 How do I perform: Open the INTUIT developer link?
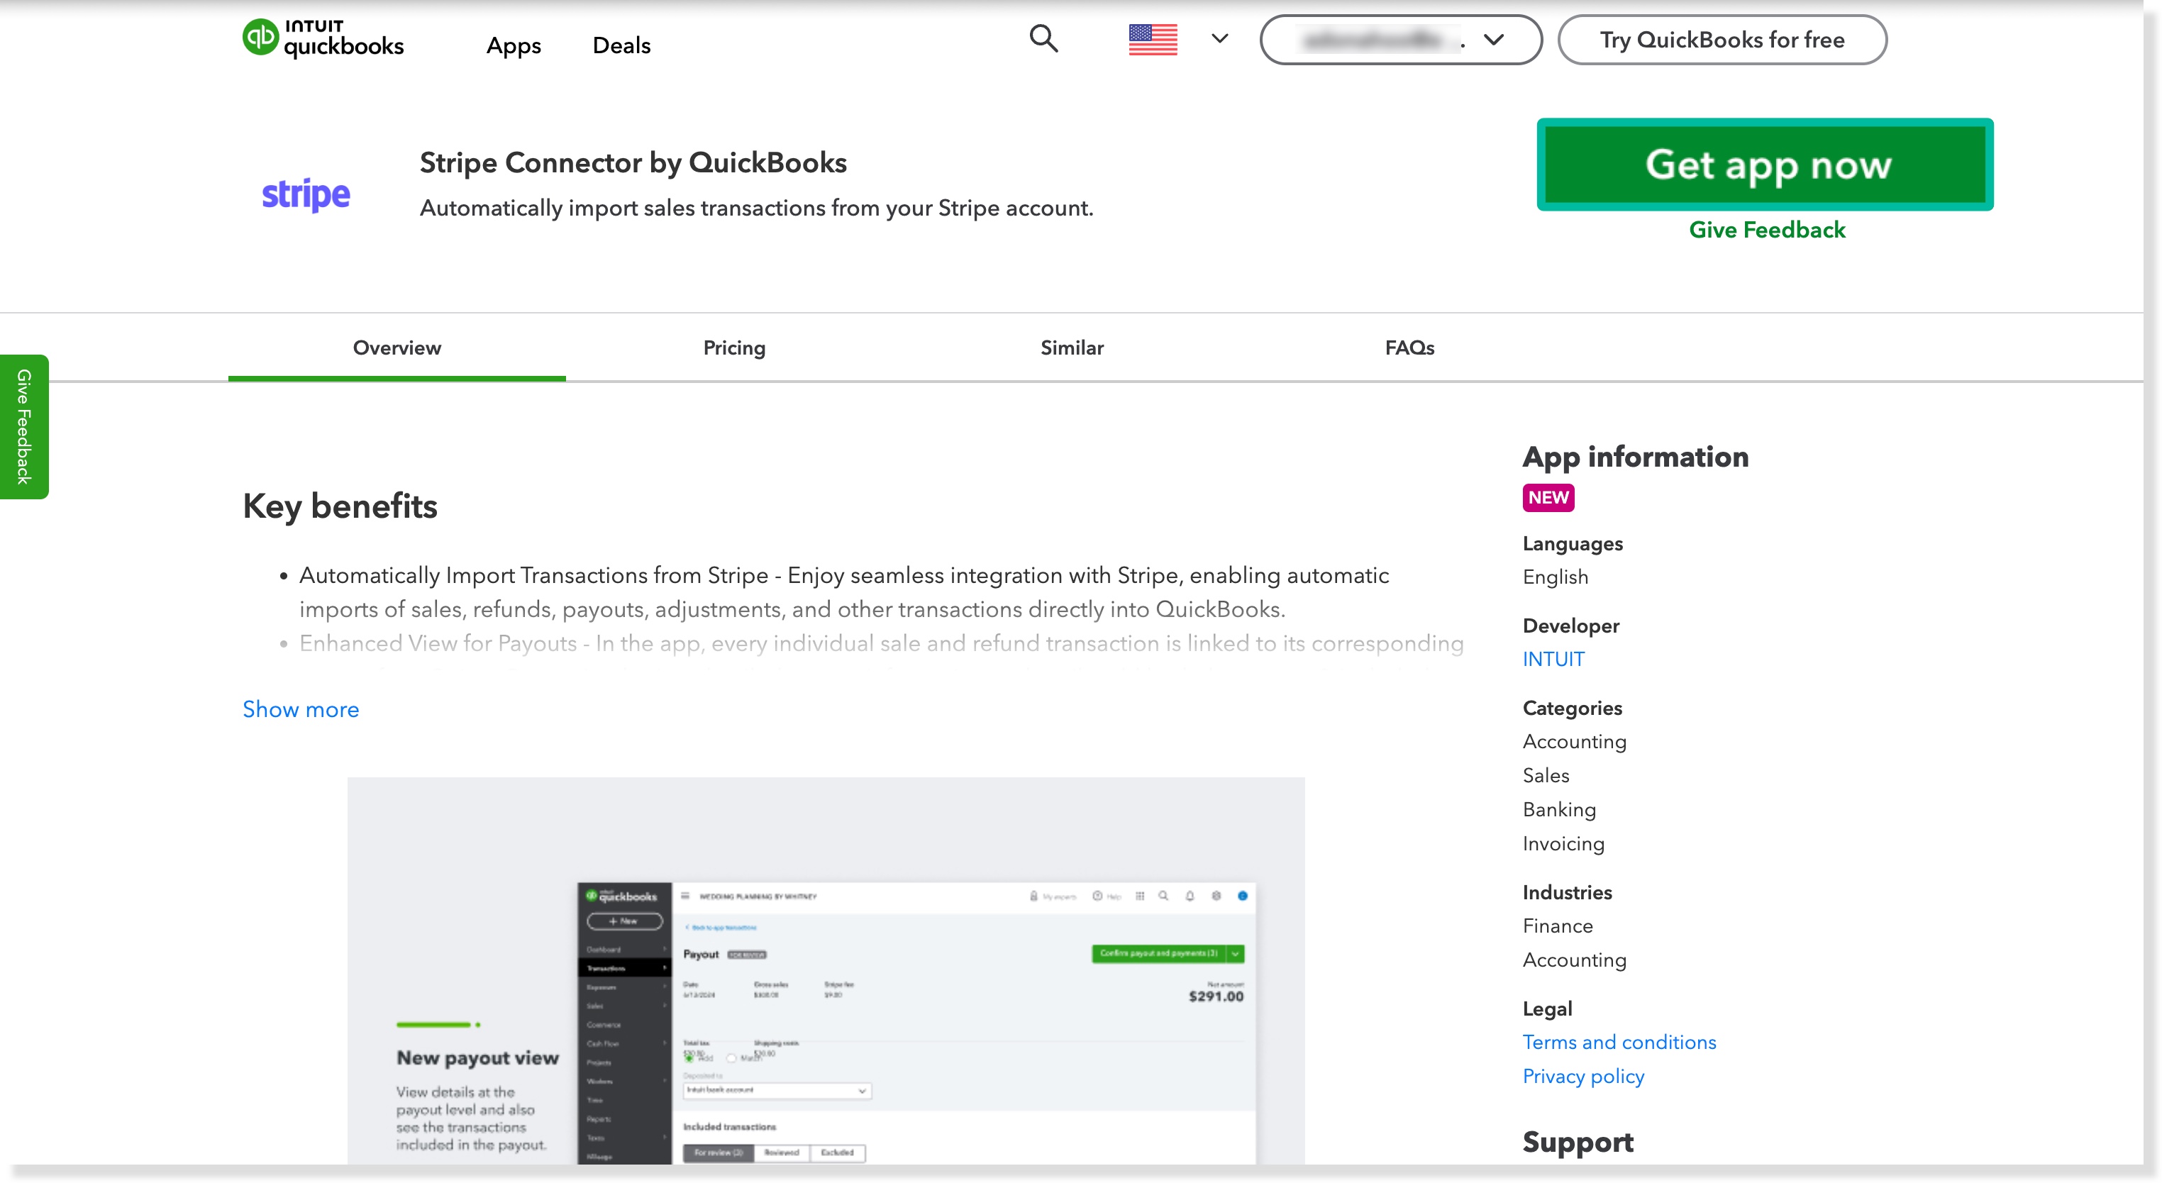[1553, 659]
